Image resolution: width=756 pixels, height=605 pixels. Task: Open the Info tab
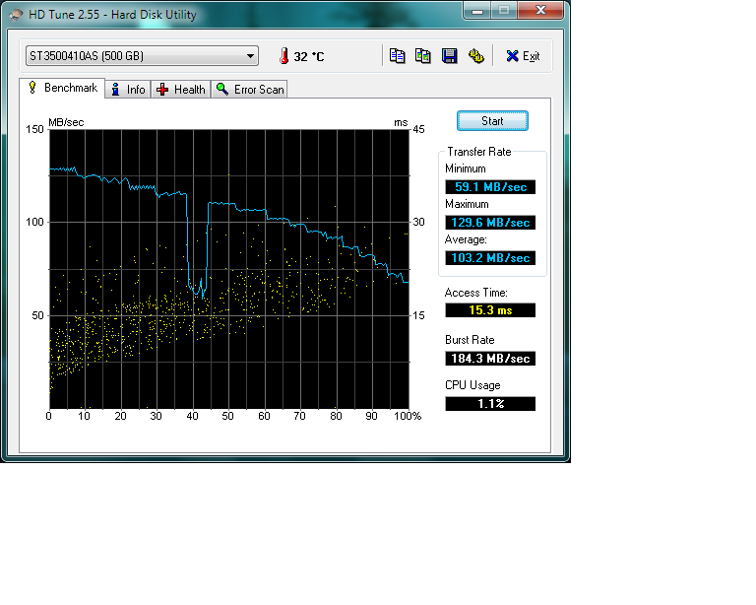[128, 90]
